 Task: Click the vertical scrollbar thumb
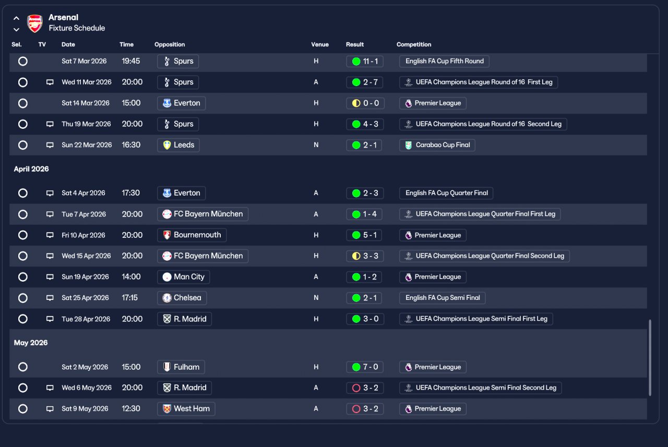coord(650,358)
